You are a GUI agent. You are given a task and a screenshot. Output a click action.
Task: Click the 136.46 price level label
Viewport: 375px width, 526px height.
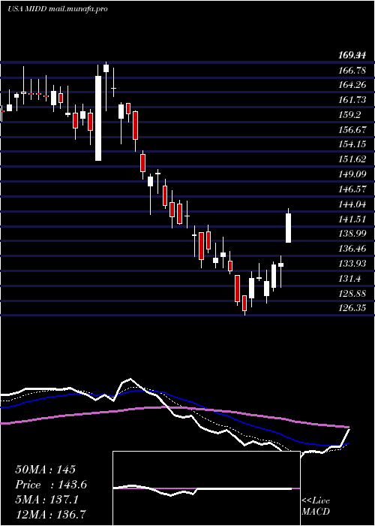pos(352,249)
